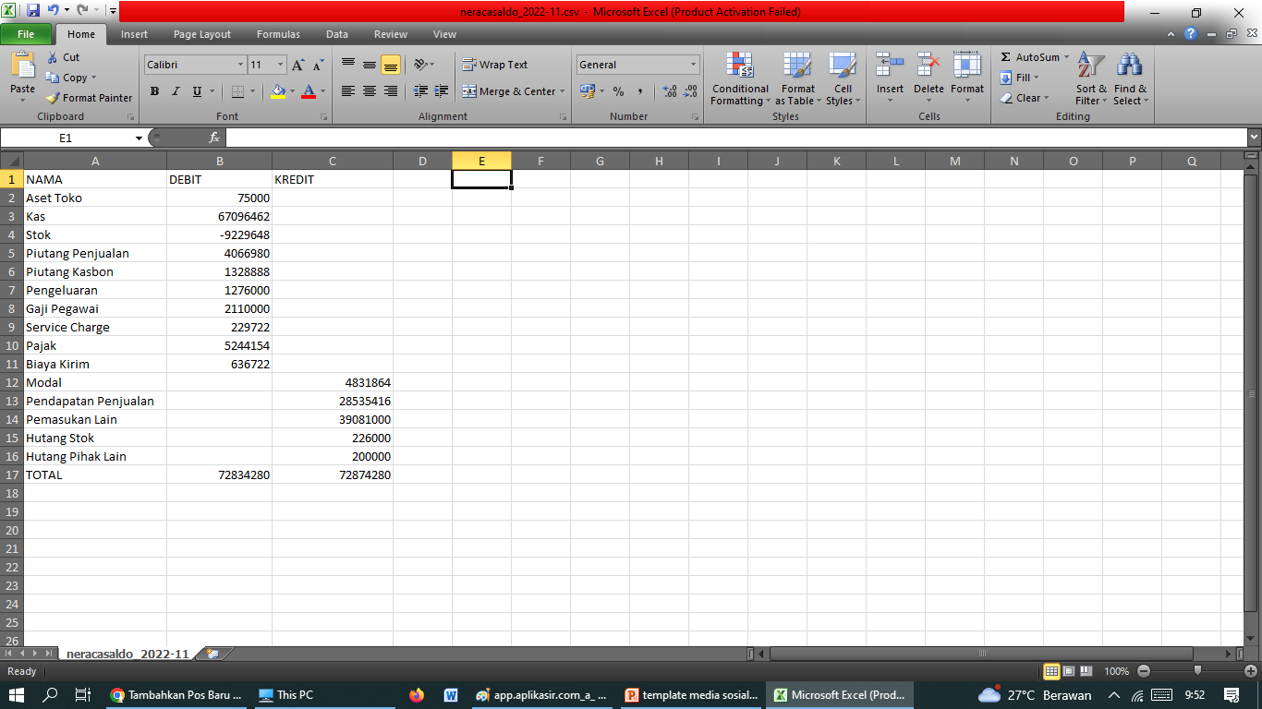Viewport: 1262px width, 709px height.
Task: Switch to the Formulas ribbon tab
Action: click(x=277, y=33)
